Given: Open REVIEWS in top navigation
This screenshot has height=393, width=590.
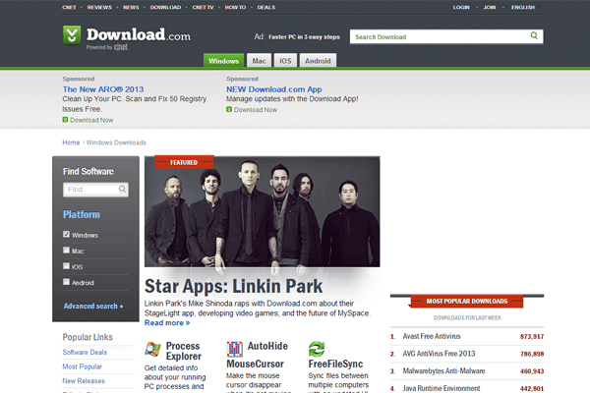Looking at the screenshot, I should (99, 7).
